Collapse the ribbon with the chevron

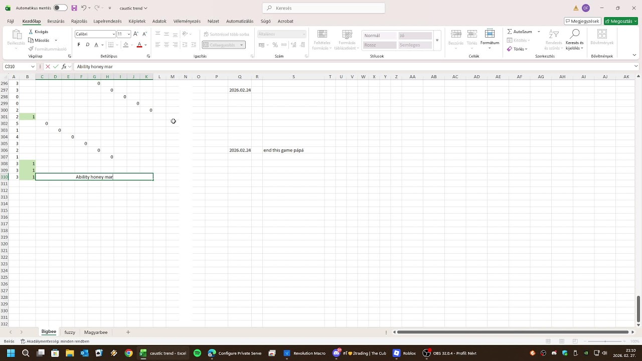click(x=634, y=55)
